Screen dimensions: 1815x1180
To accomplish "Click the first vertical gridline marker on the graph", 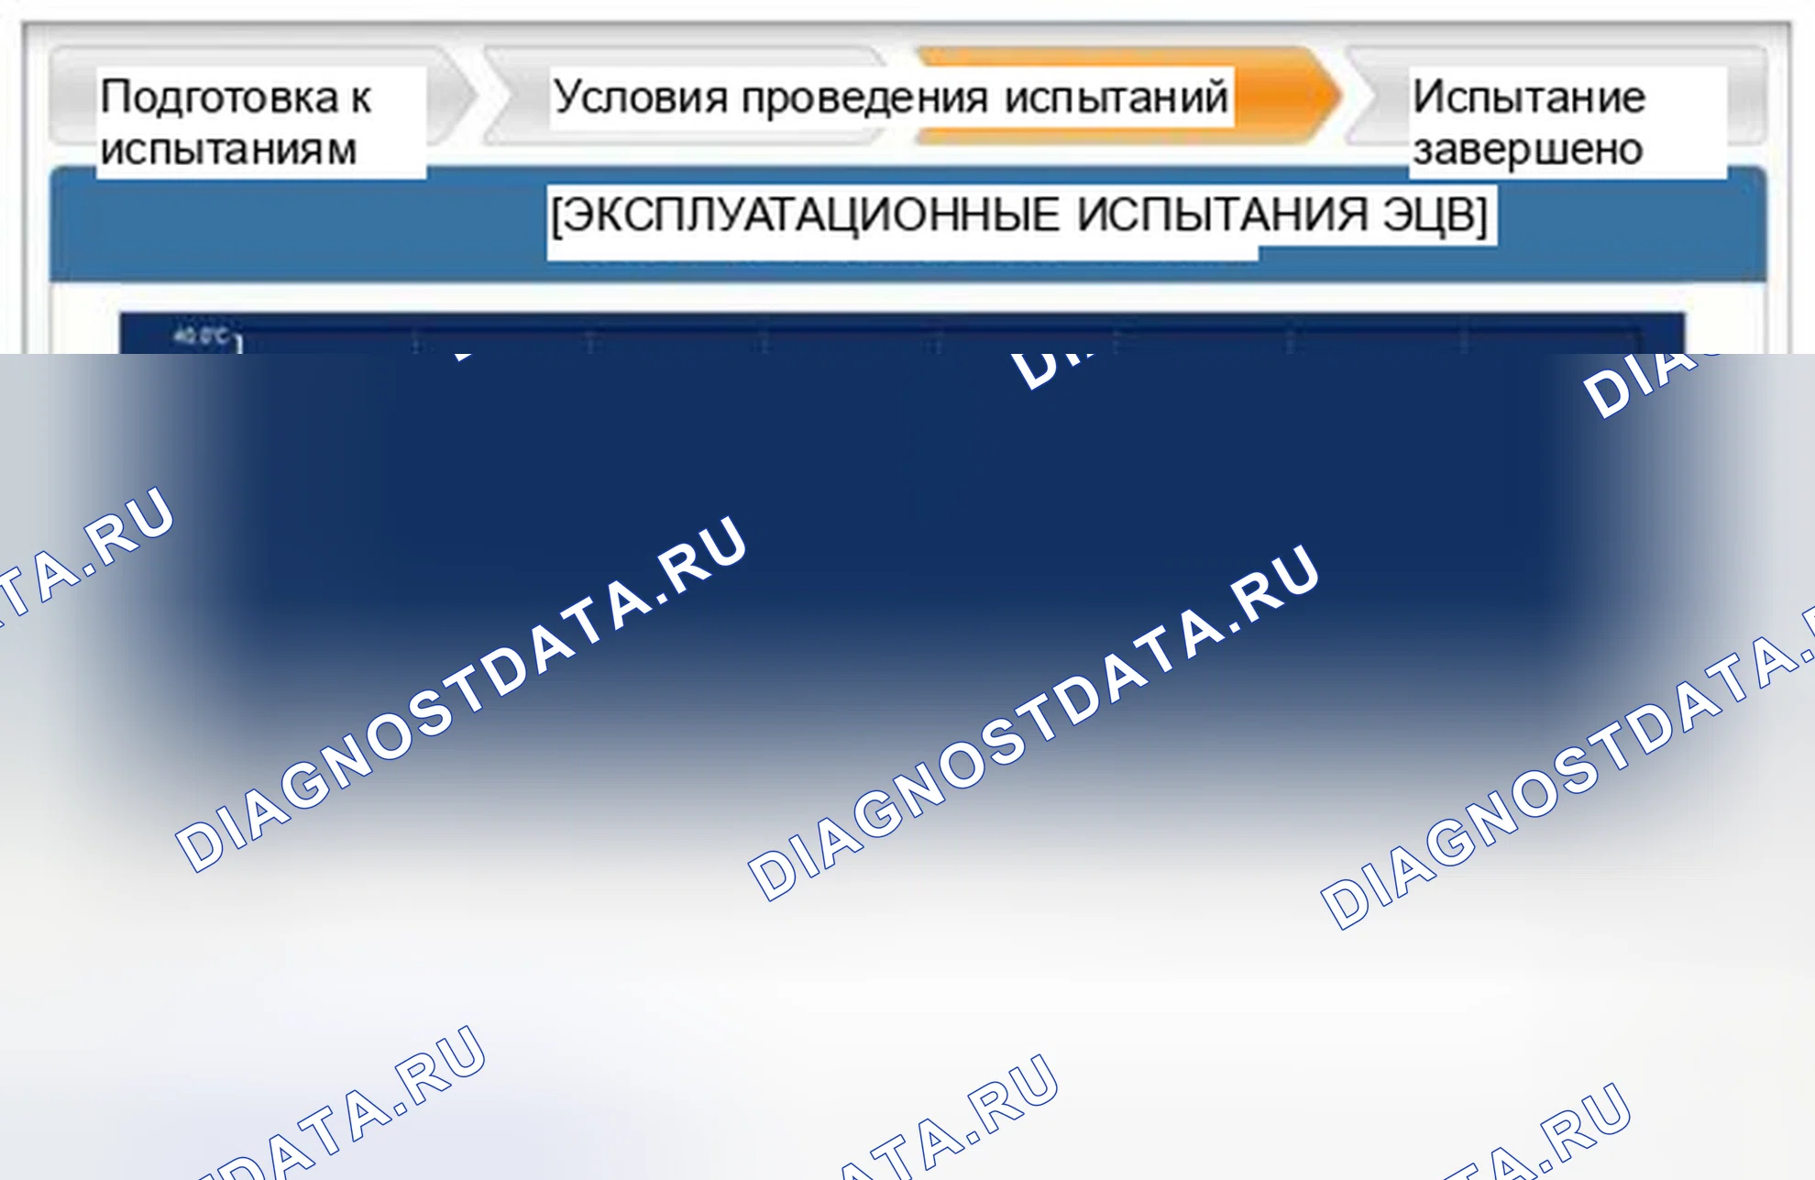I will (415, 342).
